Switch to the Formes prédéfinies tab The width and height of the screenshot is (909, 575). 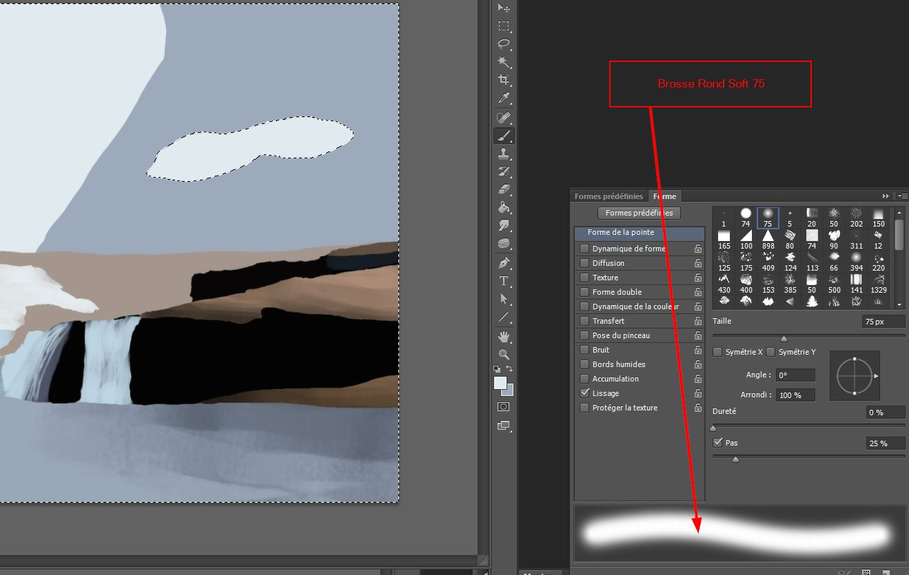tap(609, 196)
